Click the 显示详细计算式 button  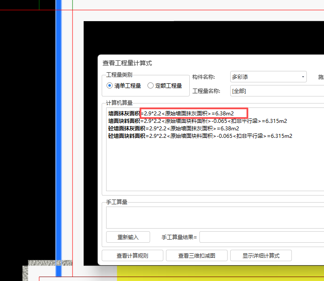pos(261,255)
